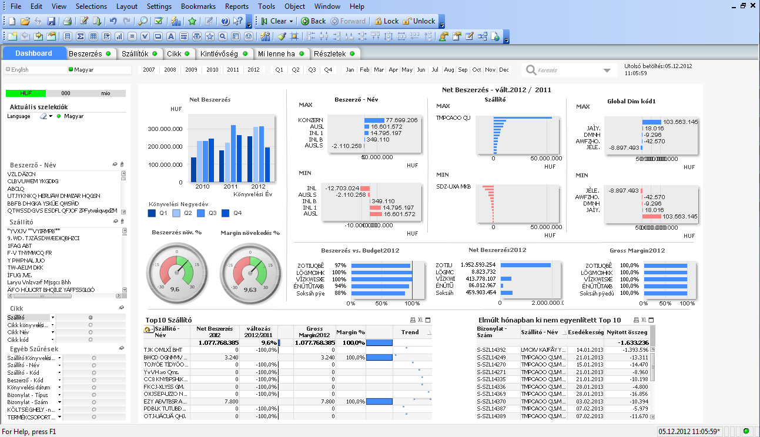Open Help topics question mark icon
This screenshot has width=760, height=437.
pos(225,21)
